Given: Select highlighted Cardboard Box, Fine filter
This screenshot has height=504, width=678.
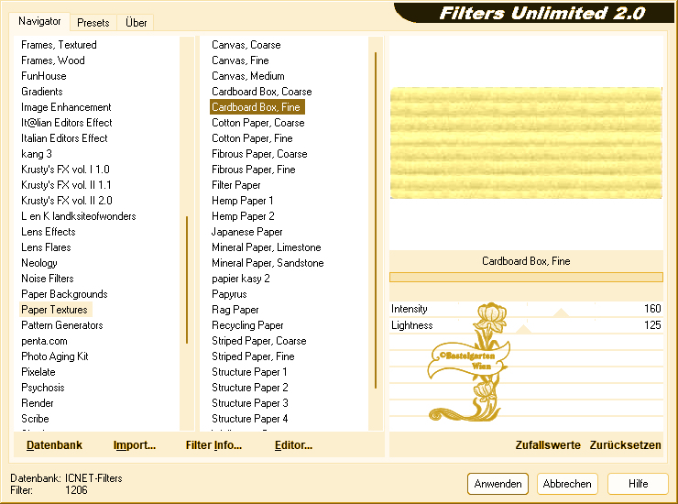Looking at the screenshot, I should pyautogui.click(x=257, y=107).
